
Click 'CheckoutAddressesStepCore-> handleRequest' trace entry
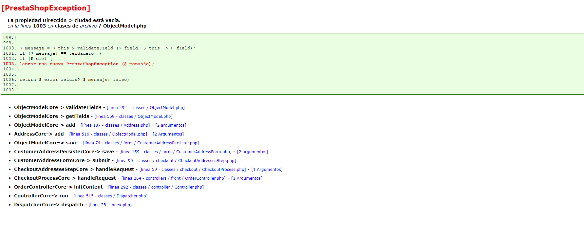[74, 169]
